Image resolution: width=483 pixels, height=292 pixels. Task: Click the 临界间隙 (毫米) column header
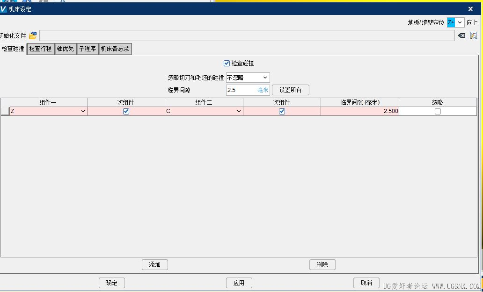(360, 103)
